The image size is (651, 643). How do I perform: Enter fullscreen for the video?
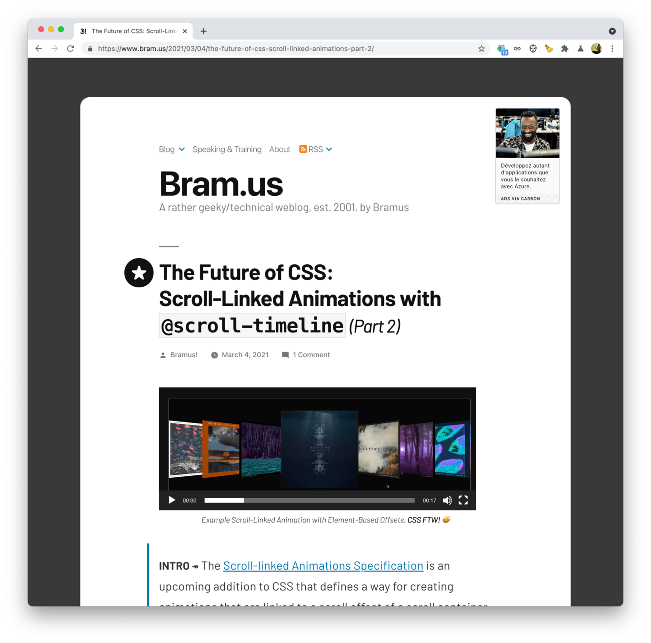click(x=463, y=500)
